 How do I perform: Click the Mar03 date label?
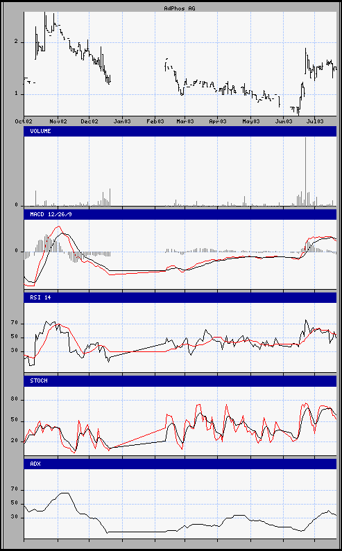pos(185,121)
